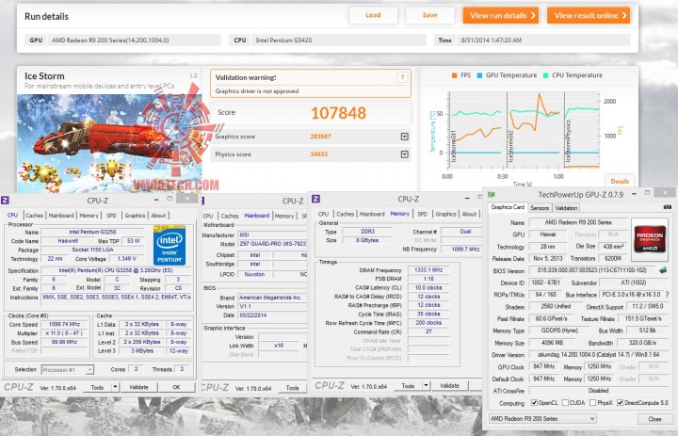Image resolution: width=678 pixels, height=436 pixels.
Task: Click OK in CPU-Z processor window
Action: [x=176, y=387]
